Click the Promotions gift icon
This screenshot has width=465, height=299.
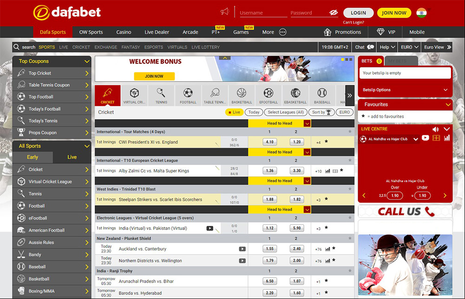[x=327, y=32]
